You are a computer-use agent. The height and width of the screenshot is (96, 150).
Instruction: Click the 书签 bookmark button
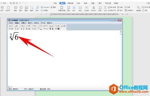tap(145, 10)
